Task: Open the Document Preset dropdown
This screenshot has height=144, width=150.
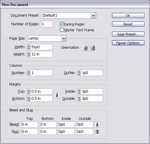Action: pyautogui.click(x=93, y=16)
